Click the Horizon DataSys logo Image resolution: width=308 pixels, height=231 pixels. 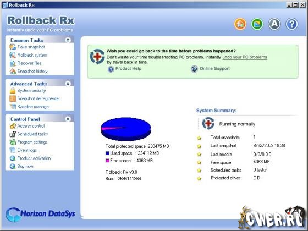click(40, 215)
